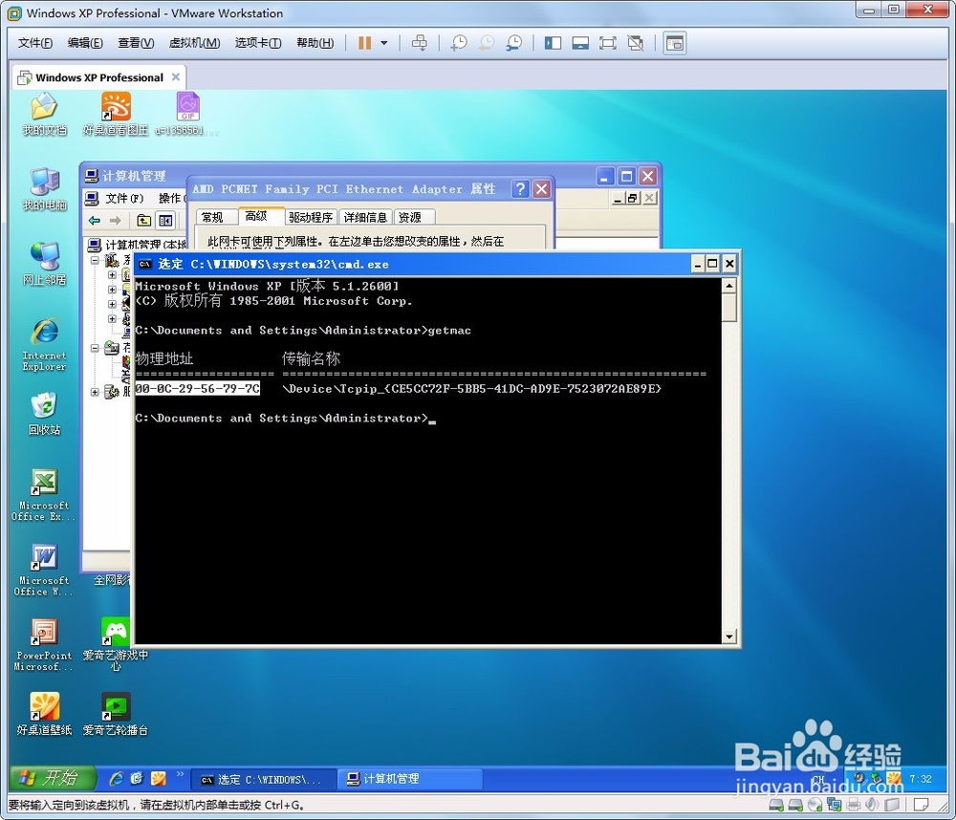Click the Microsoft Office Excel desktop shortcut
Screen dimensions: 956x820
tap(43, 495)
